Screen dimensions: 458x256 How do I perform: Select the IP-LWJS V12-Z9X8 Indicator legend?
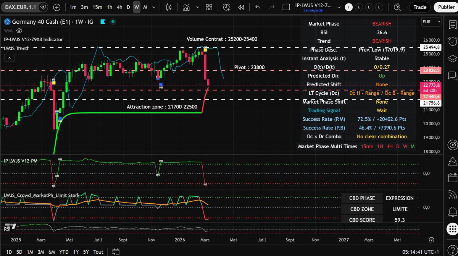[33, 39]
